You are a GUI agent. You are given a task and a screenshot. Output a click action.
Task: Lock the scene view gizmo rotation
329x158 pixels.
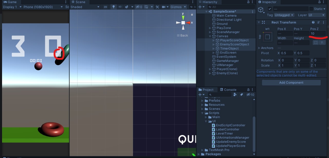click(192, 14)
